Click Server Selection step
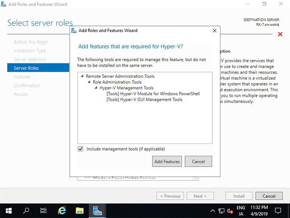 (30, 59)
